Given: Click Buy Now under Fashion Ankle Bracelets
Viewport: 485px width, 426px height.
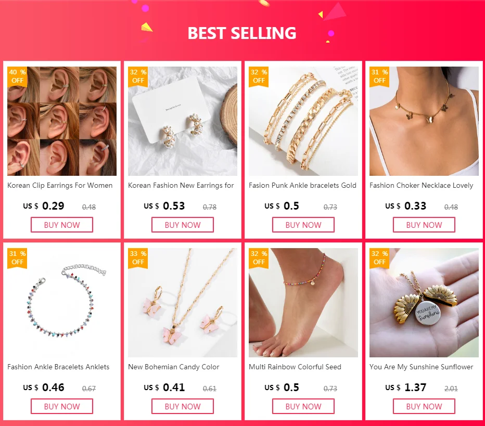Looking at the screenshot, I should click(62, 406).
